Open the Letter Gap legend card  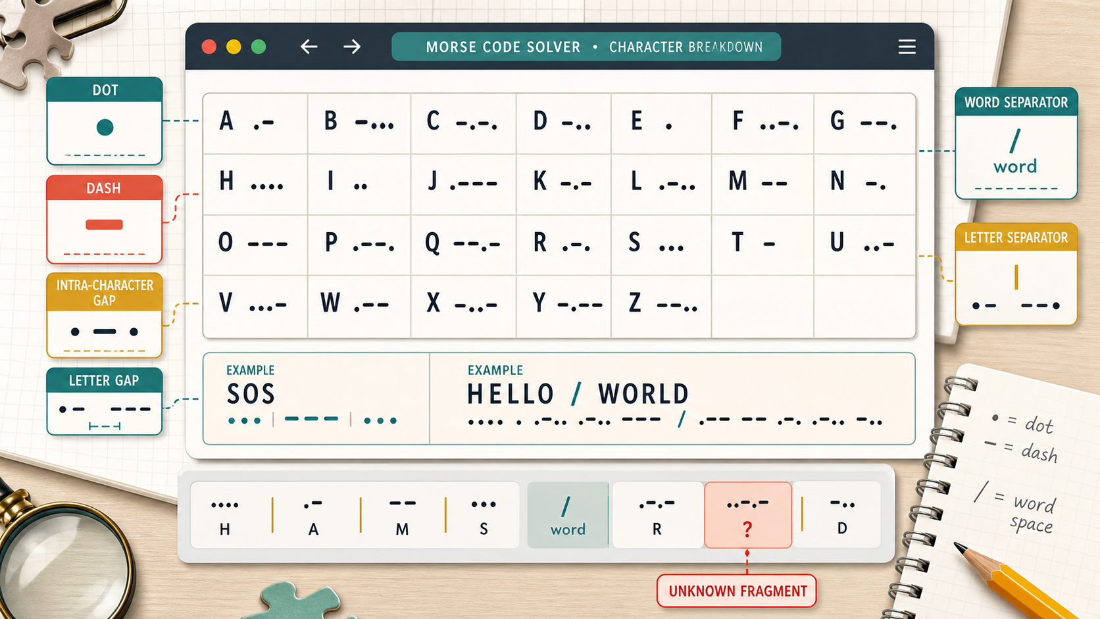(x=105, y=401)
